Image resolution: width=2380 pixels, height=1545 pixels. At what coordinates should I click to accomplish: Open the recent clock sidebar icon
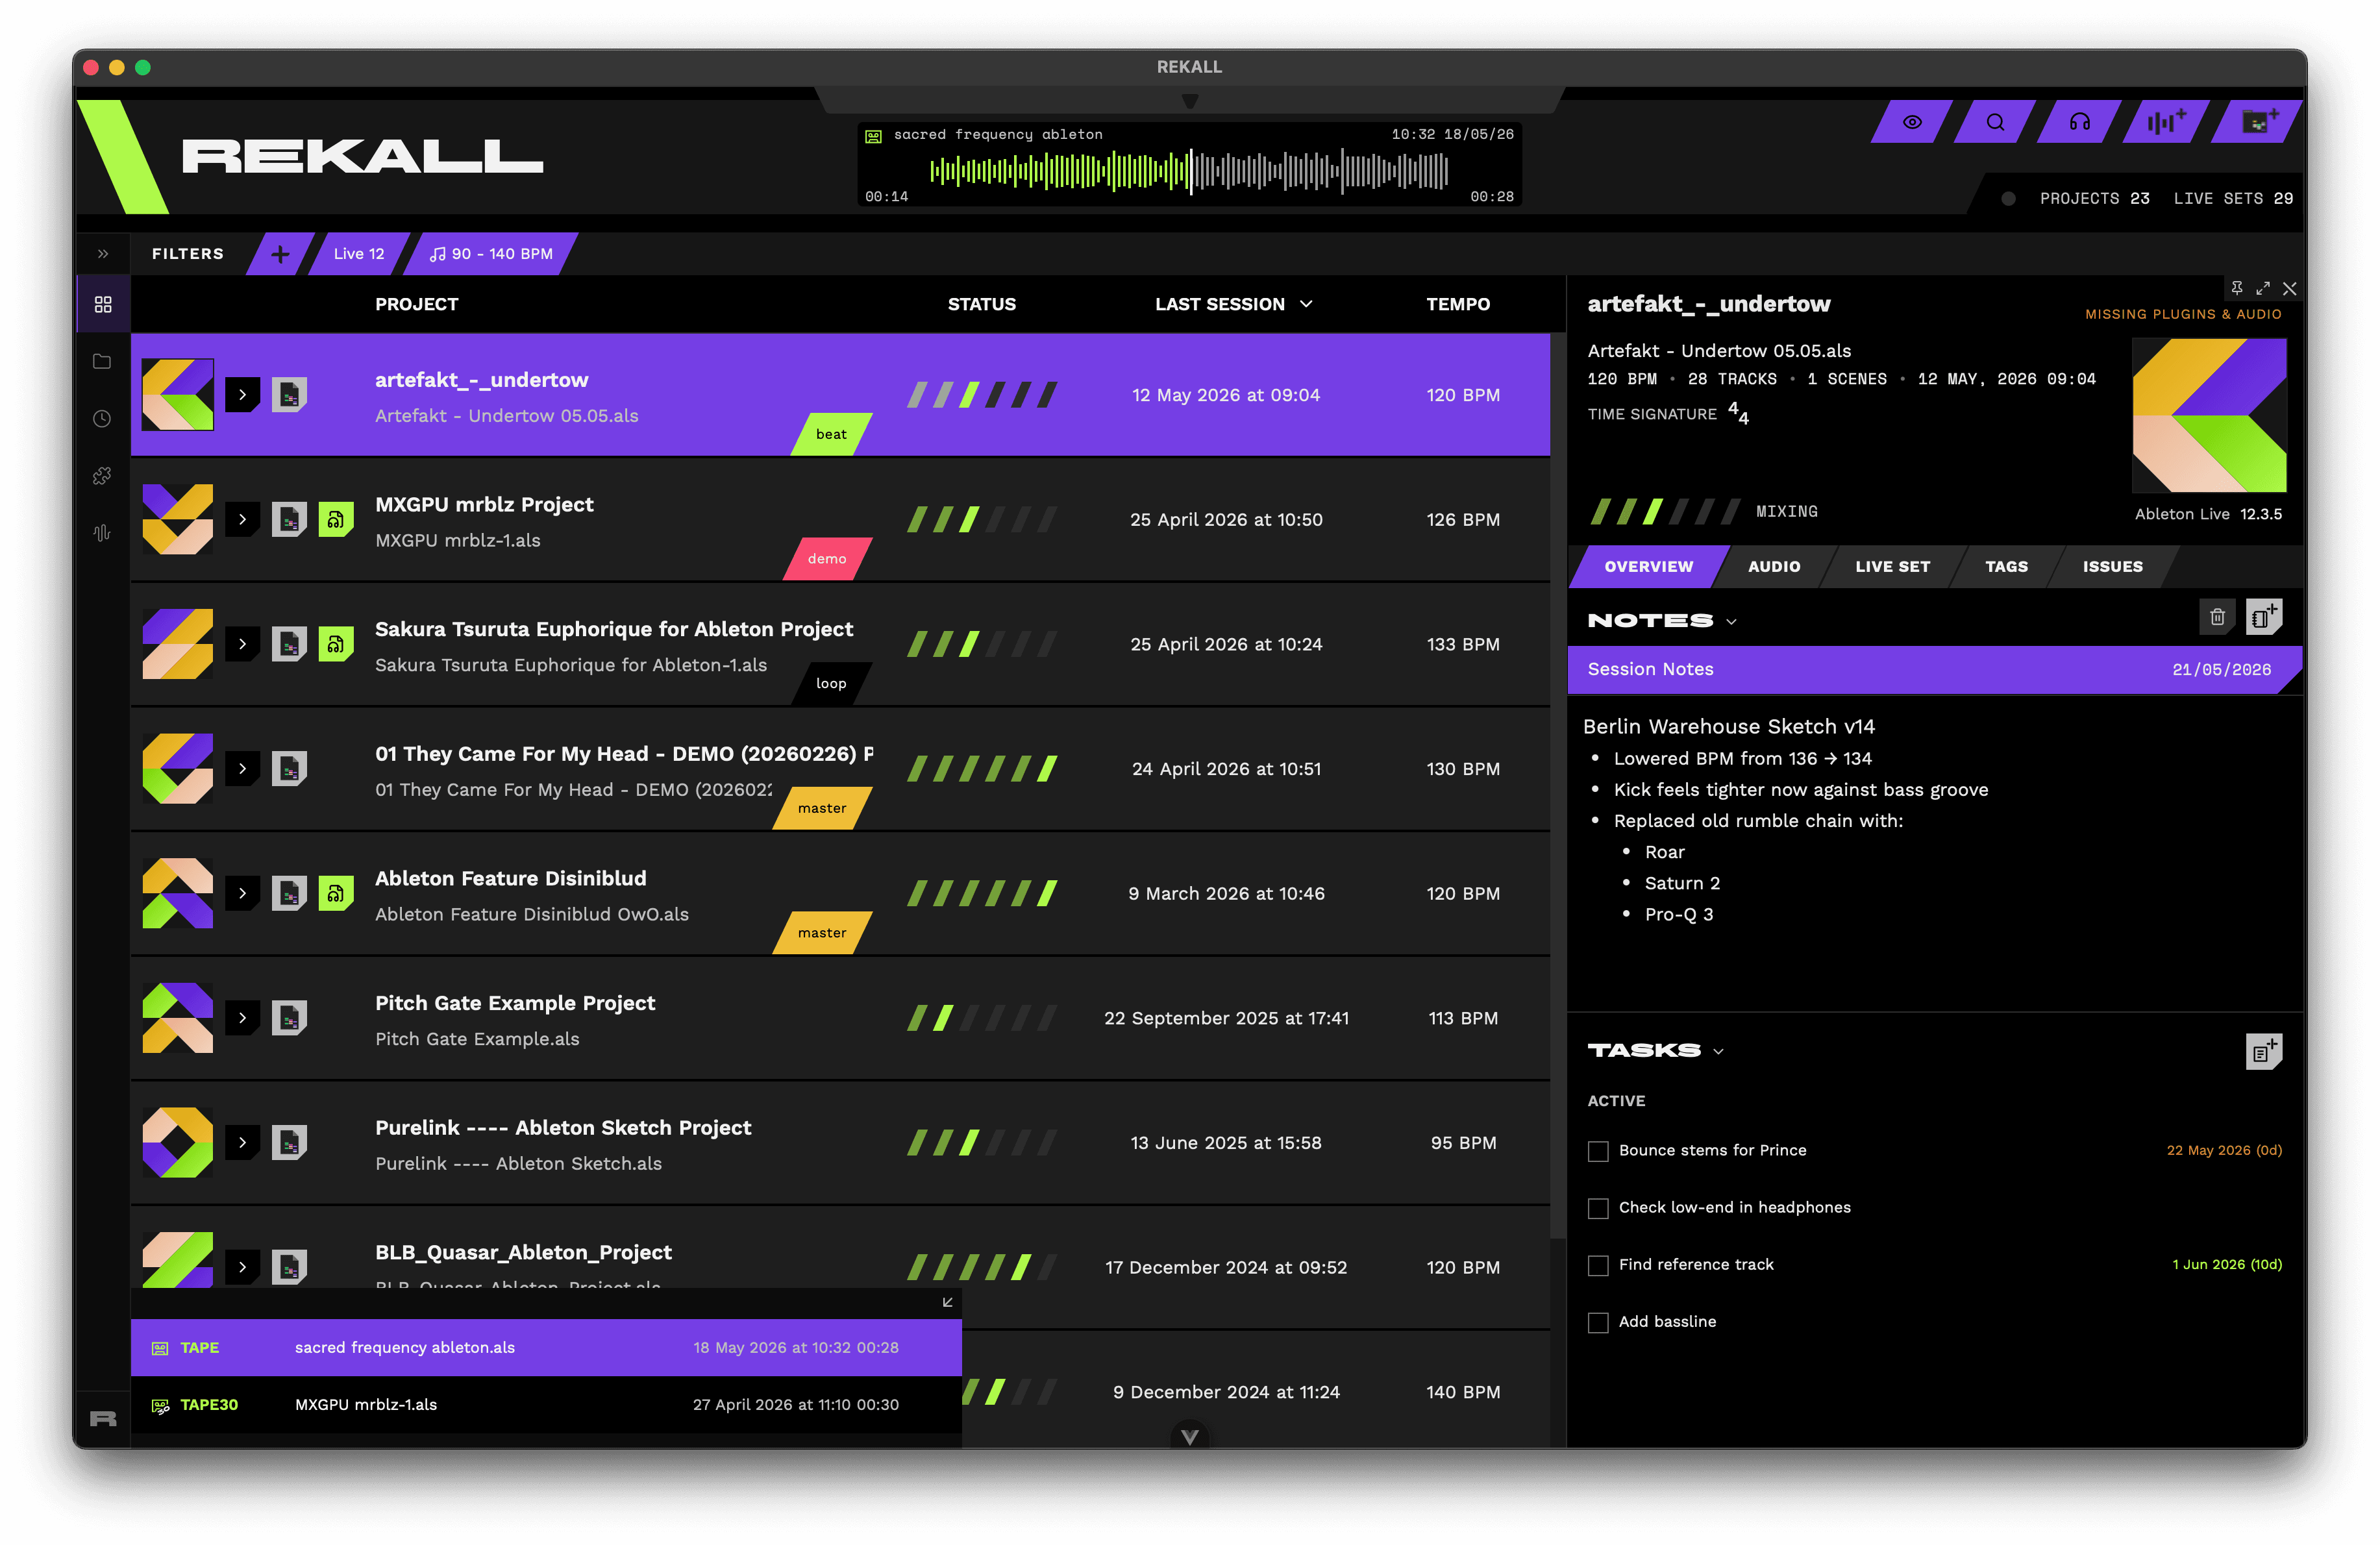[x=102, y=419]
